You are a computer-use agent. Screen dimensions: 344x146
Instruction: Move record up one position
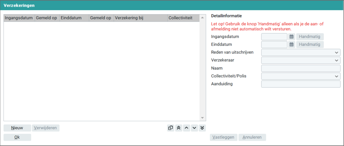[x=186, y=128]
